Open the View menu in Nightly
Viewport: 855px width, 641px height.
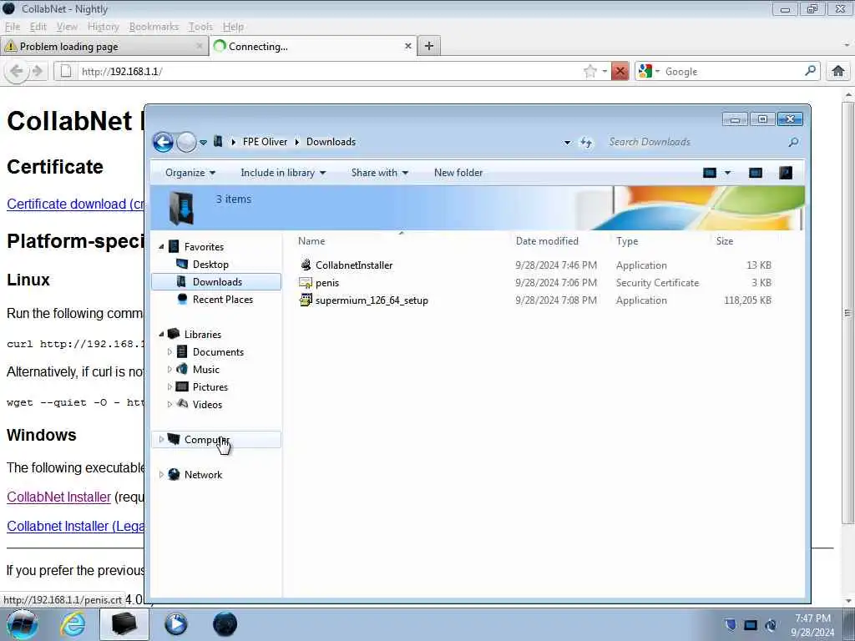click(67, 27)
